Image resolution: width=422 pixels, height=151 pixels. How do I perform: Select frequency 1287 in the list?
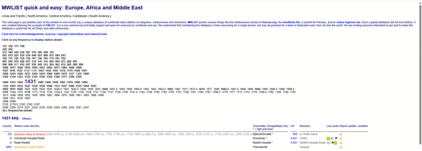pos(71,73)
